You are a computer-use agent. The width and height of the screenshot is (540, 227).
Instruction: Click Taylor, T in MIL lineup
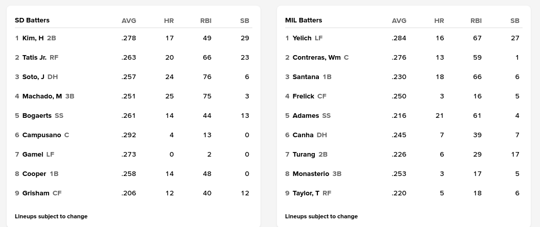coord(306,193)
